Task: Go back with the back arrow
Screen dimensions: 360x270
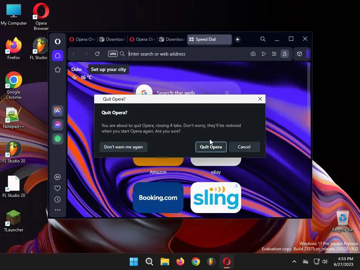Action: coord(74,54)
